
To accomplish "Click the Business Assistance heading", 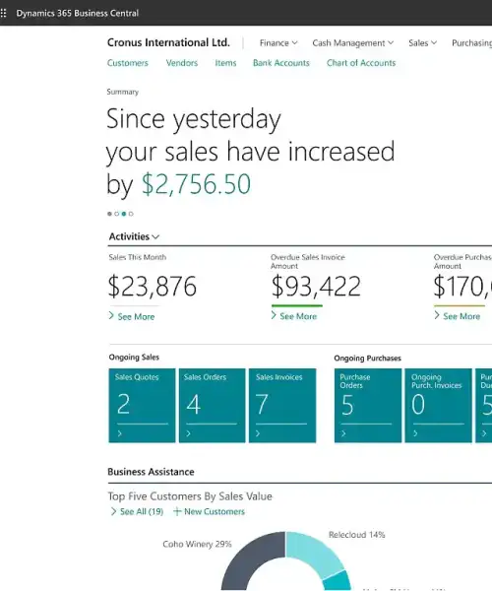I will coord(151,472).
